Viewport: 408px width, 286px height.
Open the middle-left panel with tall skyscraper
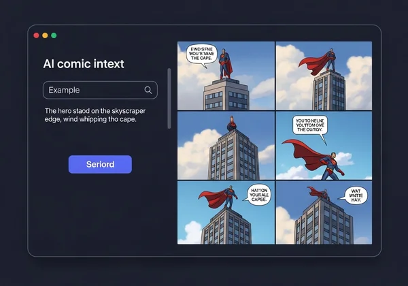tap(226, 145)
